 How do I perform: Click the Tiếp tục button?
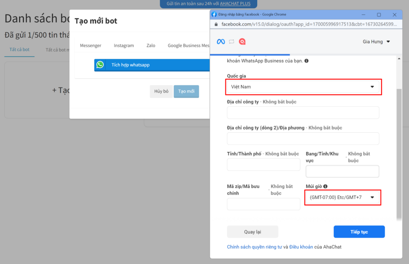point(359,232)
